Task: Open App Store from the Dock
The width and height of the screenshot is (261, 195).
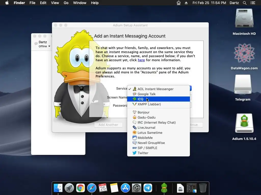Action: tap(125, 188)
